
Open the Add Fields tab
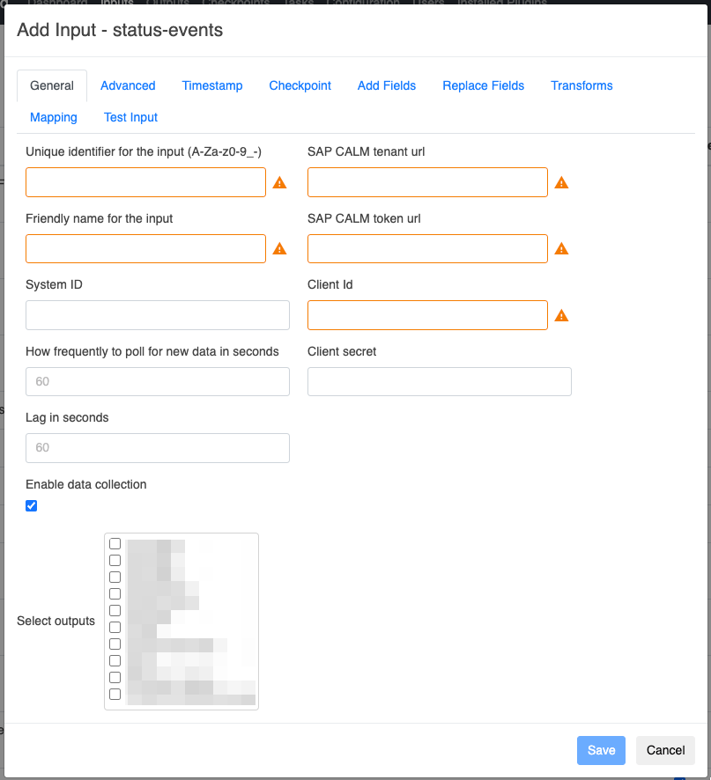click(387, 85)
